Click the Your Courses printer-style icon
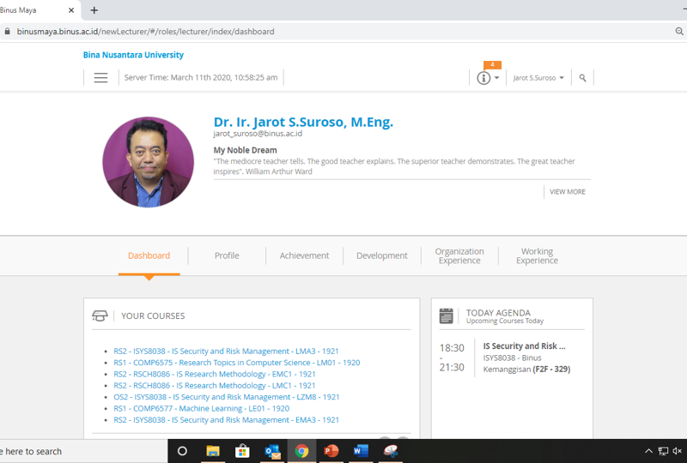Image resolution: width=687 pixels, height=463 pixels. [x=100, y=316]
